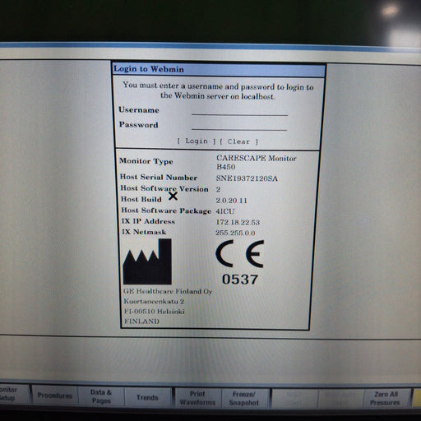Image resolution: width=421 pixels, height=421 pixels.
Task: Click the Password input field
Action: (x=239, y=125)
